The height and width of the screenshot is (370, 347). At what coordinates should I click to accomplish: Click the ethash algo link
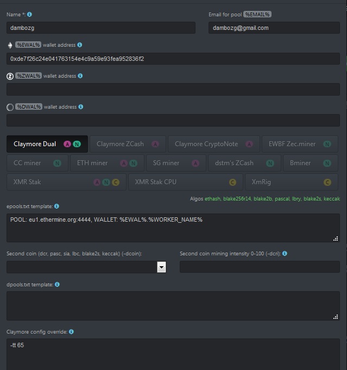[x=213, y=199]
